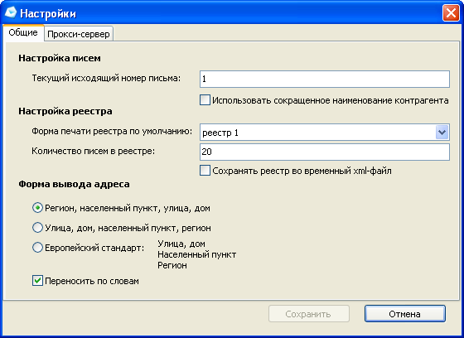Enable Использовать сокращенное наименование контрагента checkbox
464x338 pixels.
pos(205,100)
